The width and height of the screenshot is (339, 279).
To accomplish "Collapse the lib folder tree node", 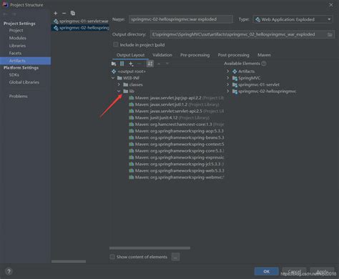I will tap(119, 91).
